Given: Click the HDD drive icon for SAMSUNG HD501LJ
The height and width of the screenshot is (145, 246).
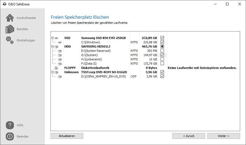Looking at the screenshot, I should click(56, 47).
